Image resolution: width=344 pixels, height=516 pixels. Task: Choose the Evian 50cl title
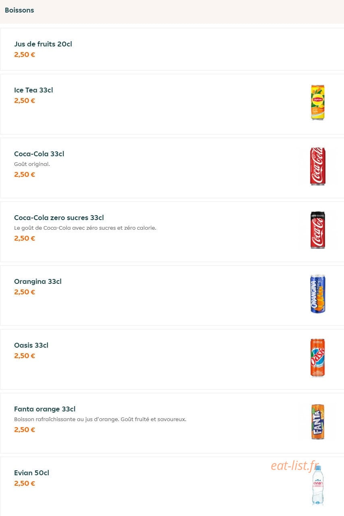(31, 473)
